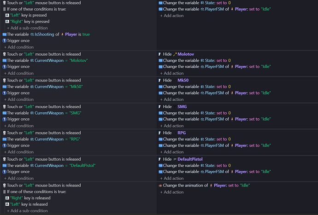This screenshot has width=318, height=215.
Task: Click the Hide icon for the SMG action
Action: point(160,107)
